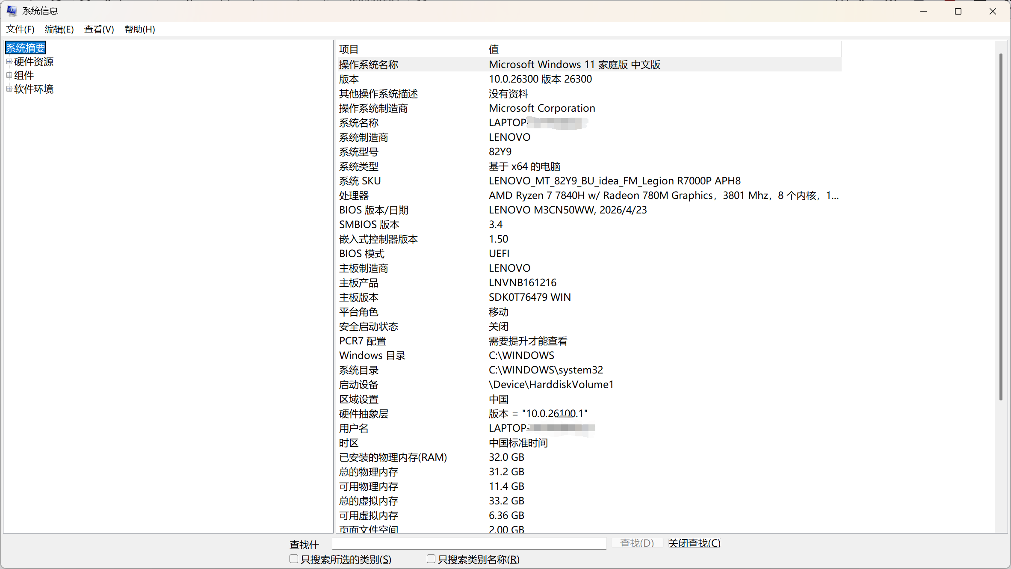Expand the 硬件资源 tree node
Image resolution: width=1011 pixels, height=569 pixels.
(9, 62)
